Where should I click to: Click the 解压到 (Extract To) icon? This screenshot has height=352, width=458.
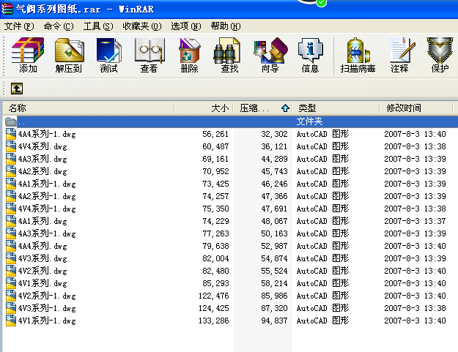69,55
